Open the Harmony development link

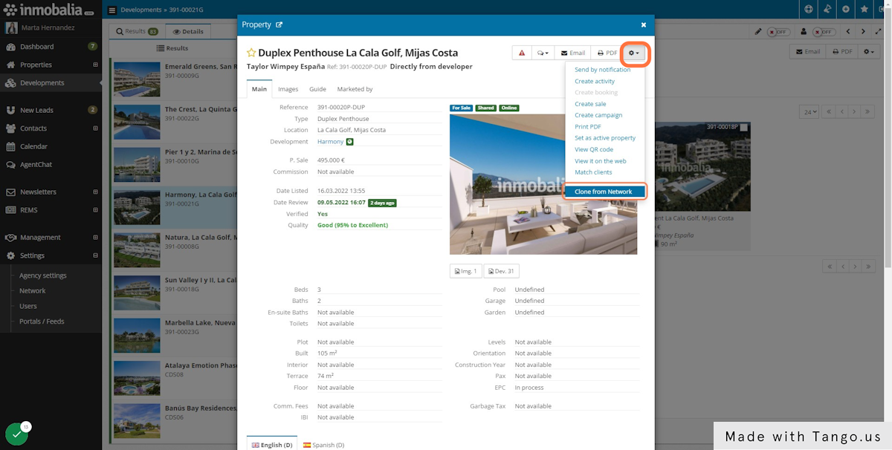pos(332,141)
